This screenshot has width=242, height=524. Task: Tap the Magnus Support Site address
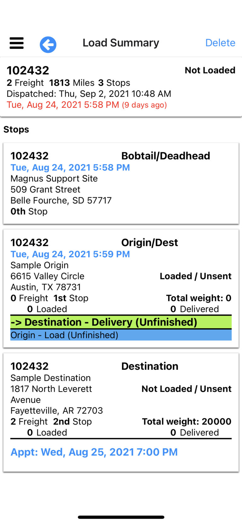(54, 179)
